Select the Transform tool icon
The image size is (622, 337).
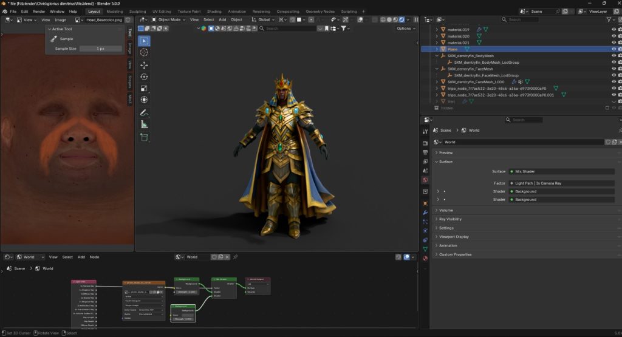[144, 100]
